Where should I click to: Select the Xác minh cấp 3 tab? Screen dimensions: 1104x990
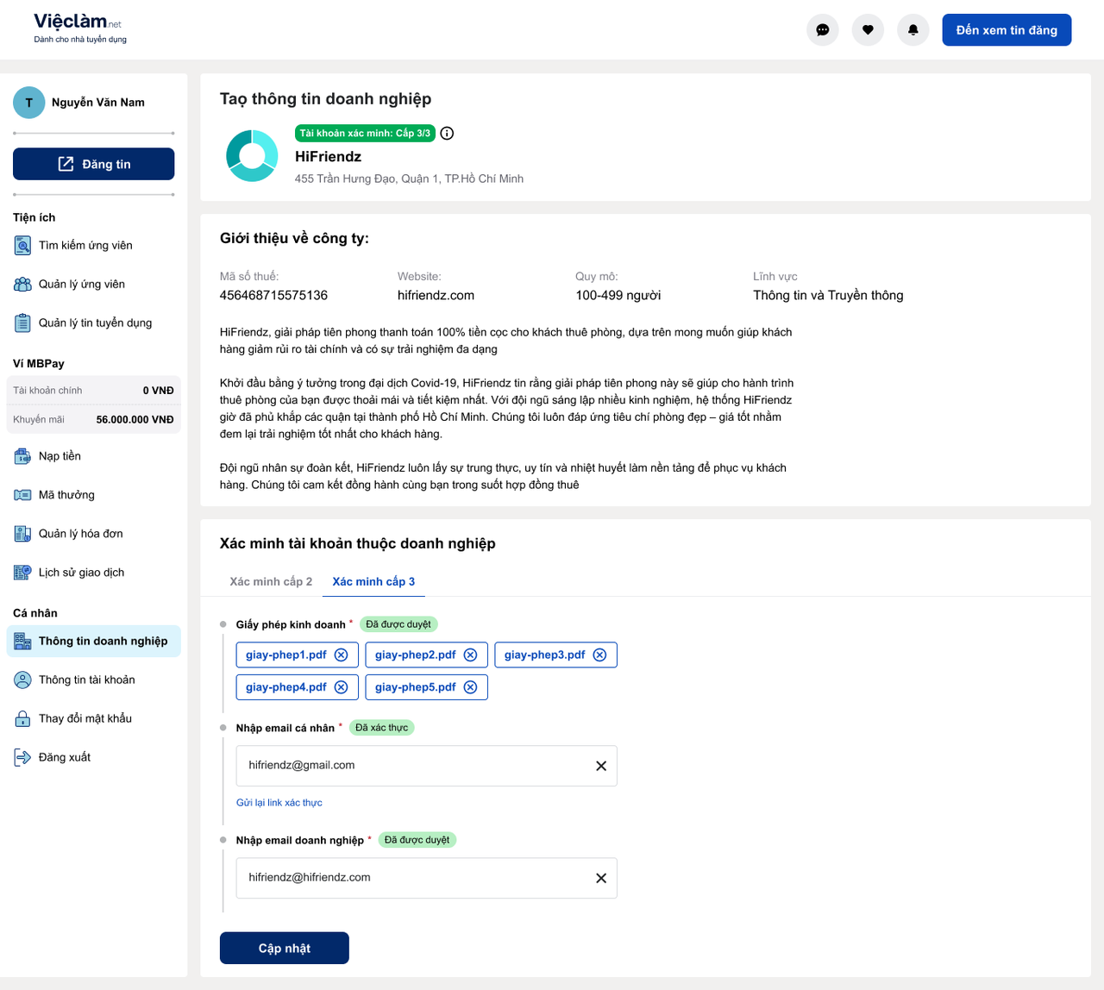tap(373, 581)
